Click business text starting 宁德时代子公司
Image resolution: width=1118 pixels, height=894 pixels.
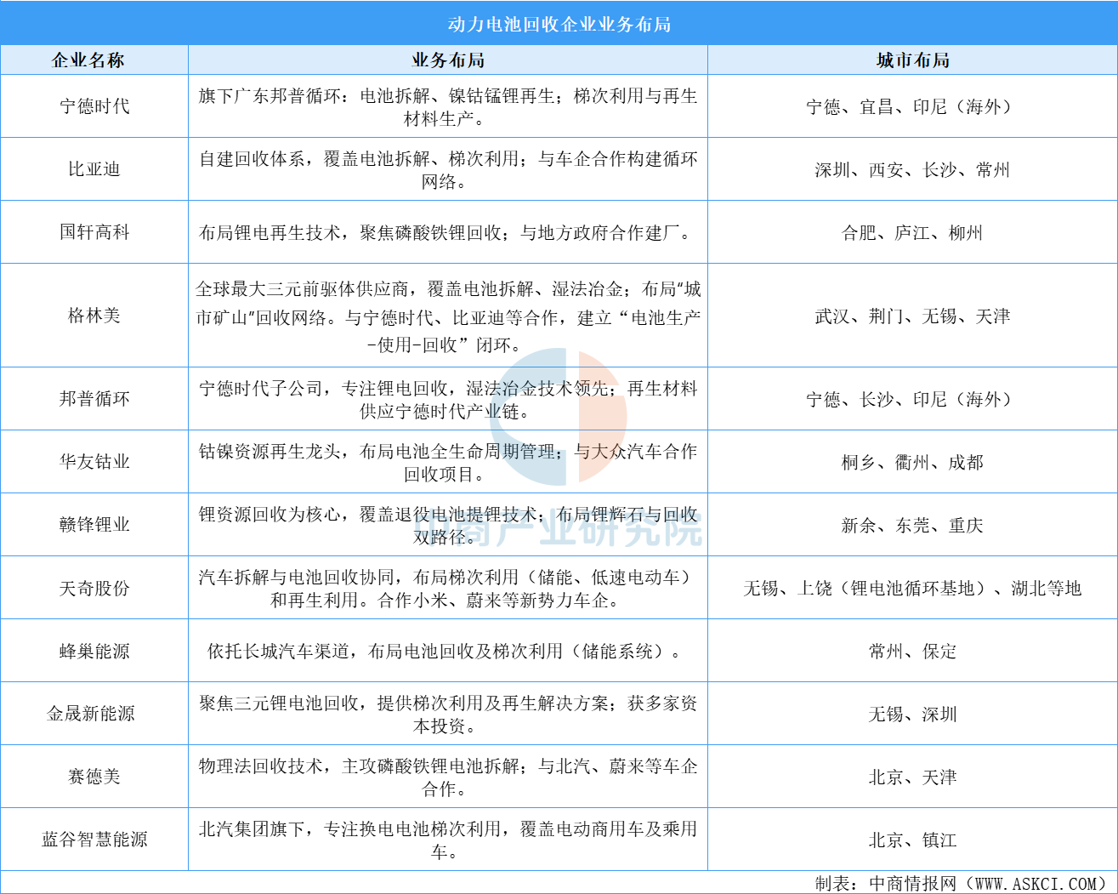(448, 400)
